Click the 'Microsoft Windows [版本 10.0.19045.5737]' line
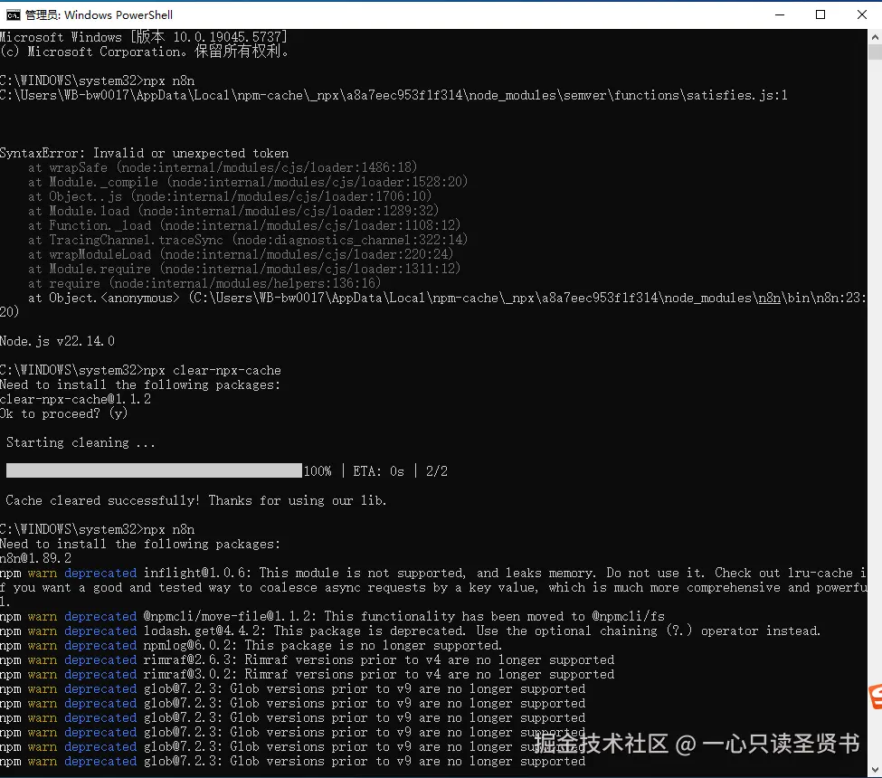 (x=144, y=36)
